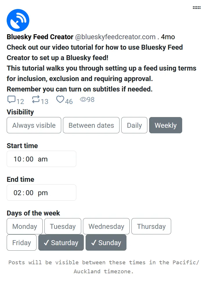Click the repost arrows icon
The height and width of the screenshot is (282, 208).
[x=36, y=100]
